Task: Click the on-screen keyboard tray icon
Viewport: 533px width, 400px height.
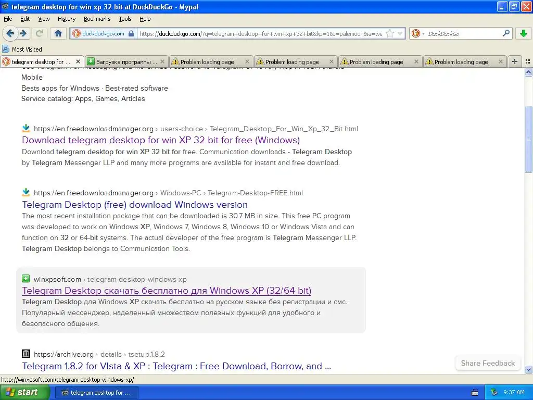Action: coord(475,393)
